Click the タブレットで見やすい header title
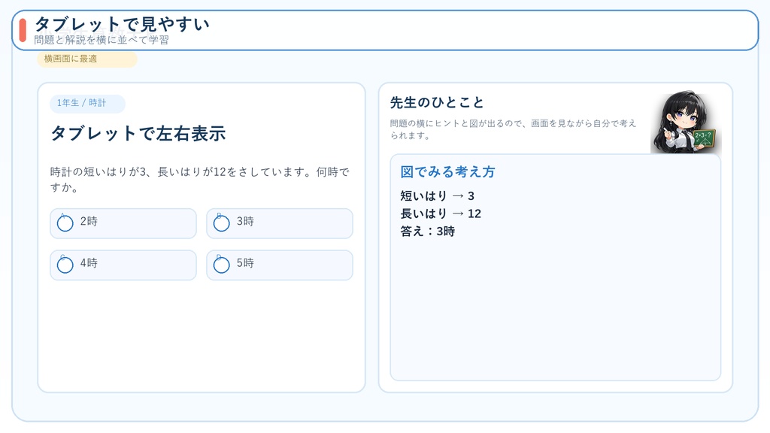Screen dimensions: 770x433 pos(122,23)
